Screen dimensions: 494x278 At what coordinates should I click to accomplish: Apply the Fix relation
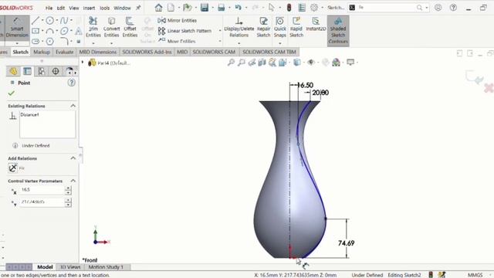coord(13,168)
